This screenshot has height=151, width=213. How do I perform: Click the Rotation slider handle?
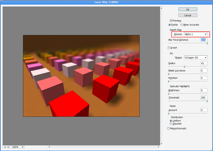coord(169,81)
